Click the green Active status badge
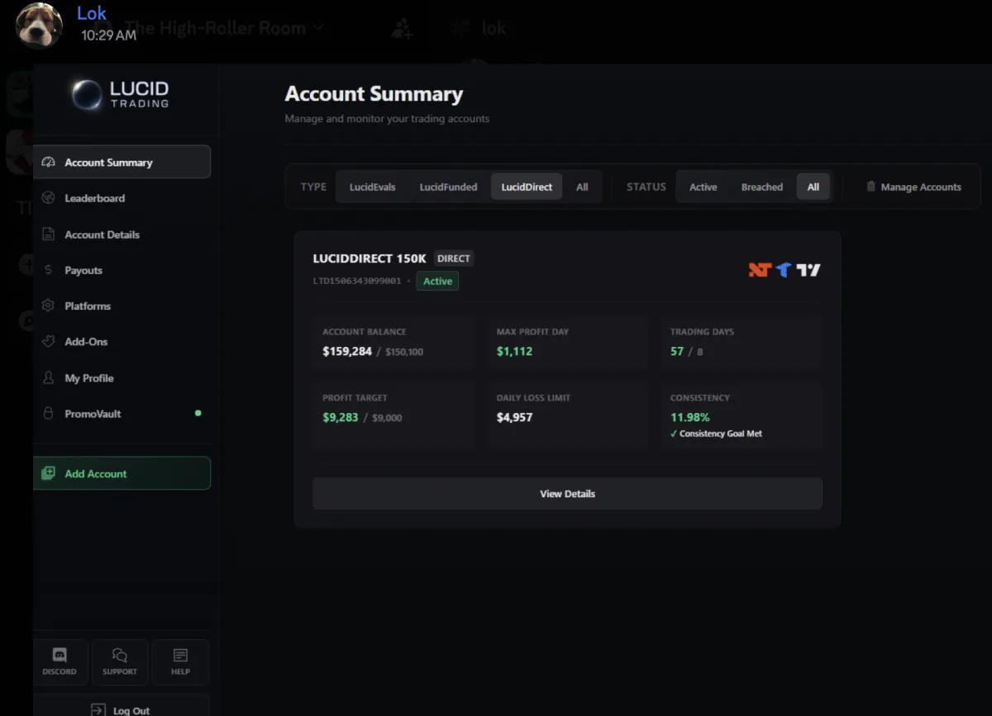Viewport: 992px width, 716px height. 437,281
